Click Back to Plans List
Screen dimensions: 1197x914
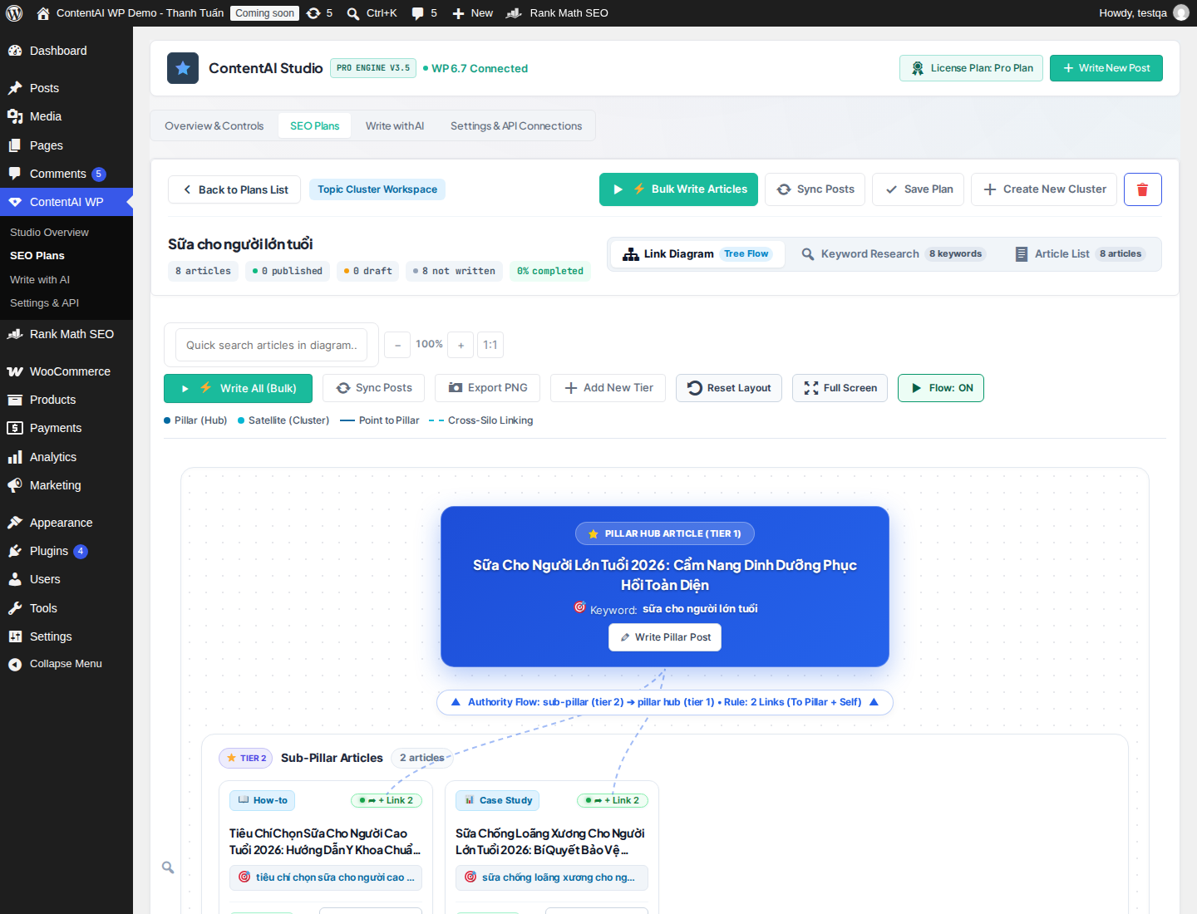[234, 189]
